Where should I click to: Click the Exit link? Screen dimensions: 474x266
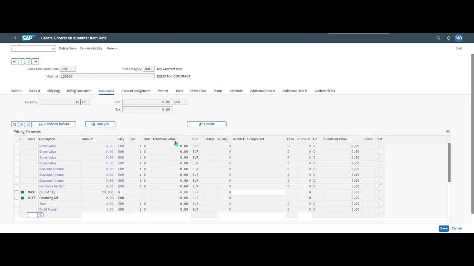coord(459,48)
